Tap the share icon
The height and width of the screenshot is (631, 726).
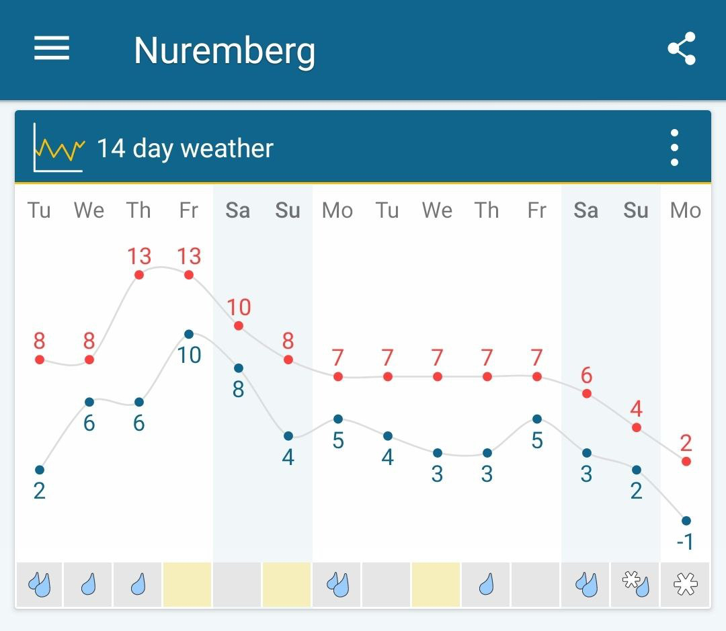click(681, 49)
